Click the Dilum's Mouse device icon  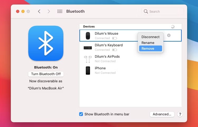click(88, 36)
